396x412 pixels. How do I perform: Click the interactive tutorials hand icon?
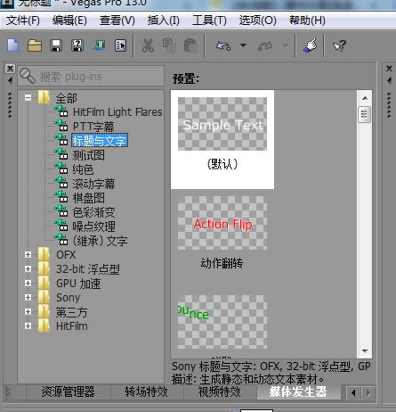[x=311, y=45]
